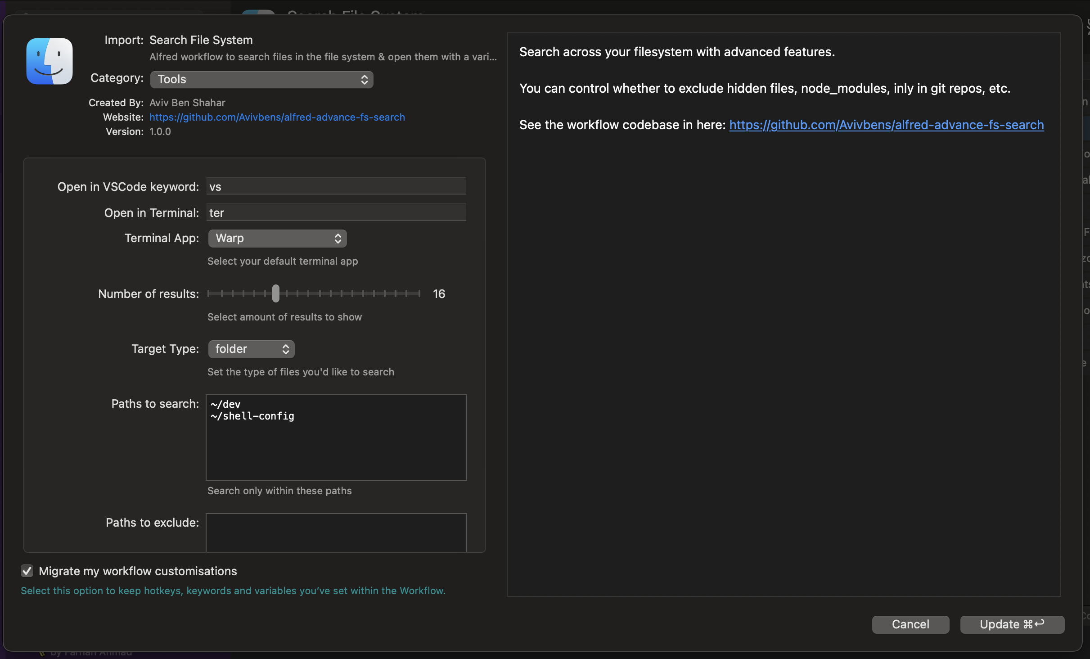This screenshot has height=659, width=1090.
Task: Click the Finder workflow icon
Action: coord(50,61)
